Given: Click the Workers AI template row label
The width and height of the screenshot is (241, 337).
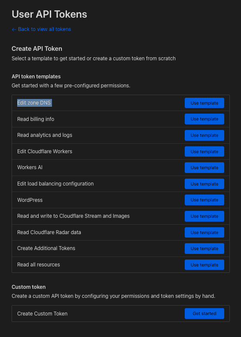Looking at the screenshot, I should click(30, 167).
